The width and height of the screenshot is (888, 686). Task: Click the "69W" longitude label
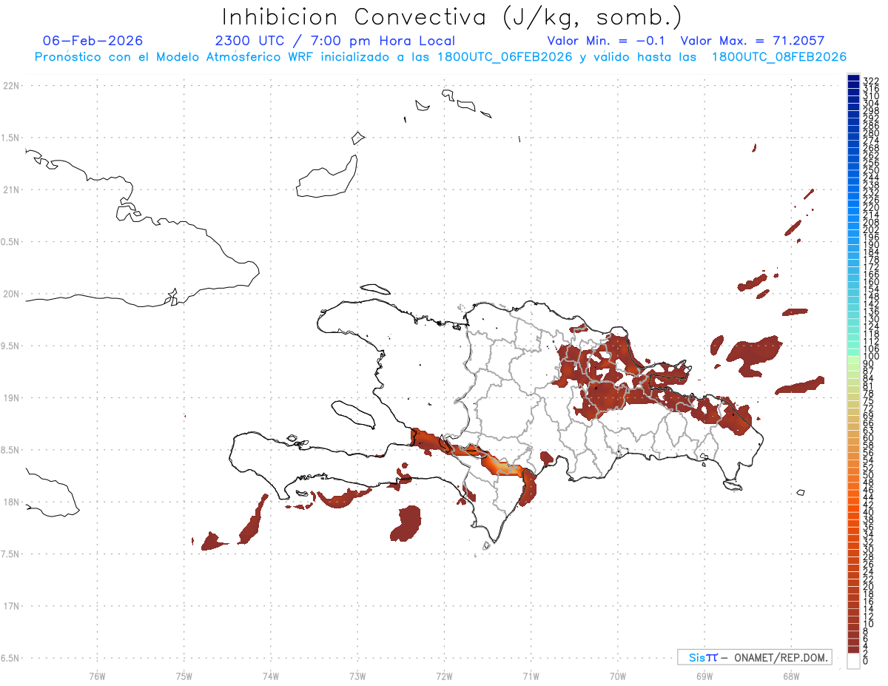click(x=704, y=676)
